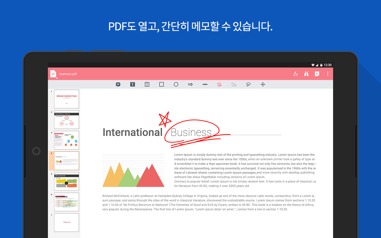Open page 7 Thank you thumbnail
Screen dimensions: 381x238
click(x=67, y=223)
